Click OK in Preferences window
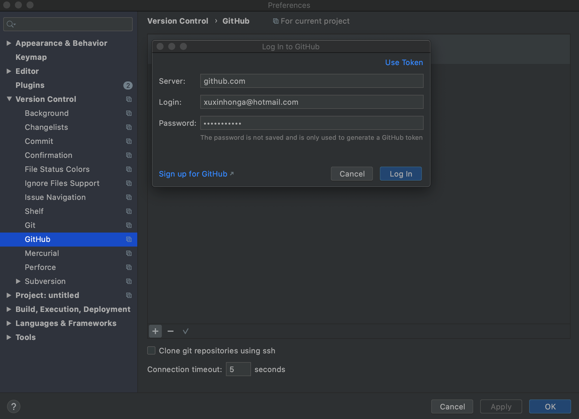The width and height of the screenshot is (579, 419). point(550,407)
